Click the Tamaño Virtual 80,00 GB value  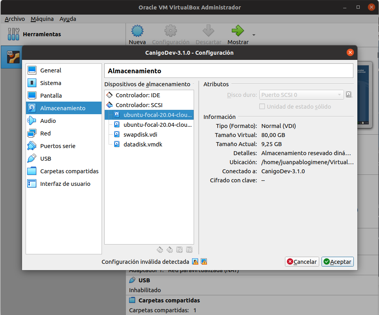click(x=273, y=135)
